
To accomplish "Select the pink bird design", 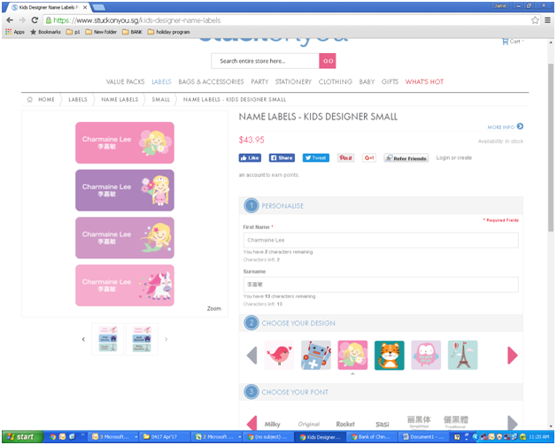I will click(x=279, y=356).
